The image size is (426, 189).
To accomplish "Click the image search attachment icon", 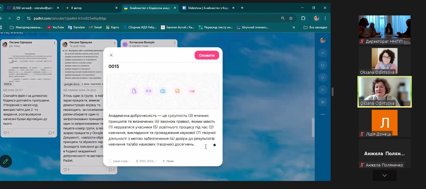I will (x=177, y=91).
